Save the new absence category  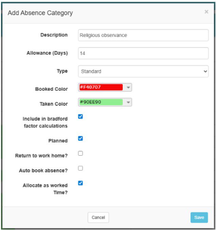[199, 217]
